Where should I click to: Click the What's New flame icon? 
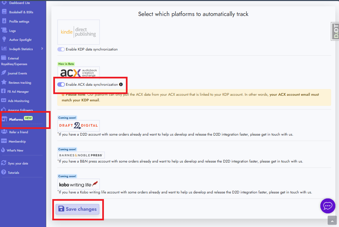(x=3, y=150)
